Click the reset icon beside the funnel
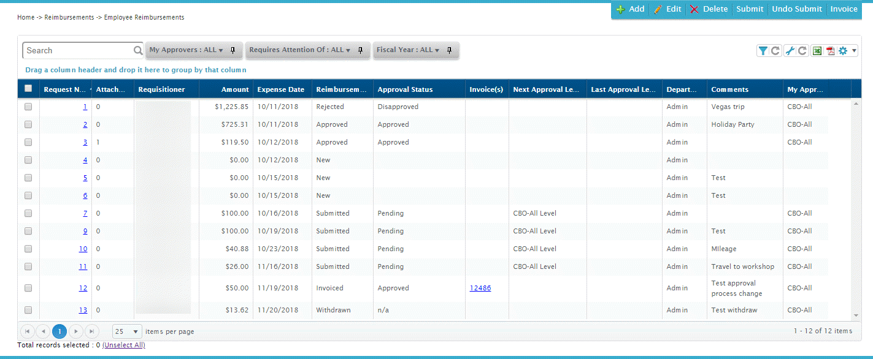Viewport: 873px width, 359px height. tap(775, 51)
